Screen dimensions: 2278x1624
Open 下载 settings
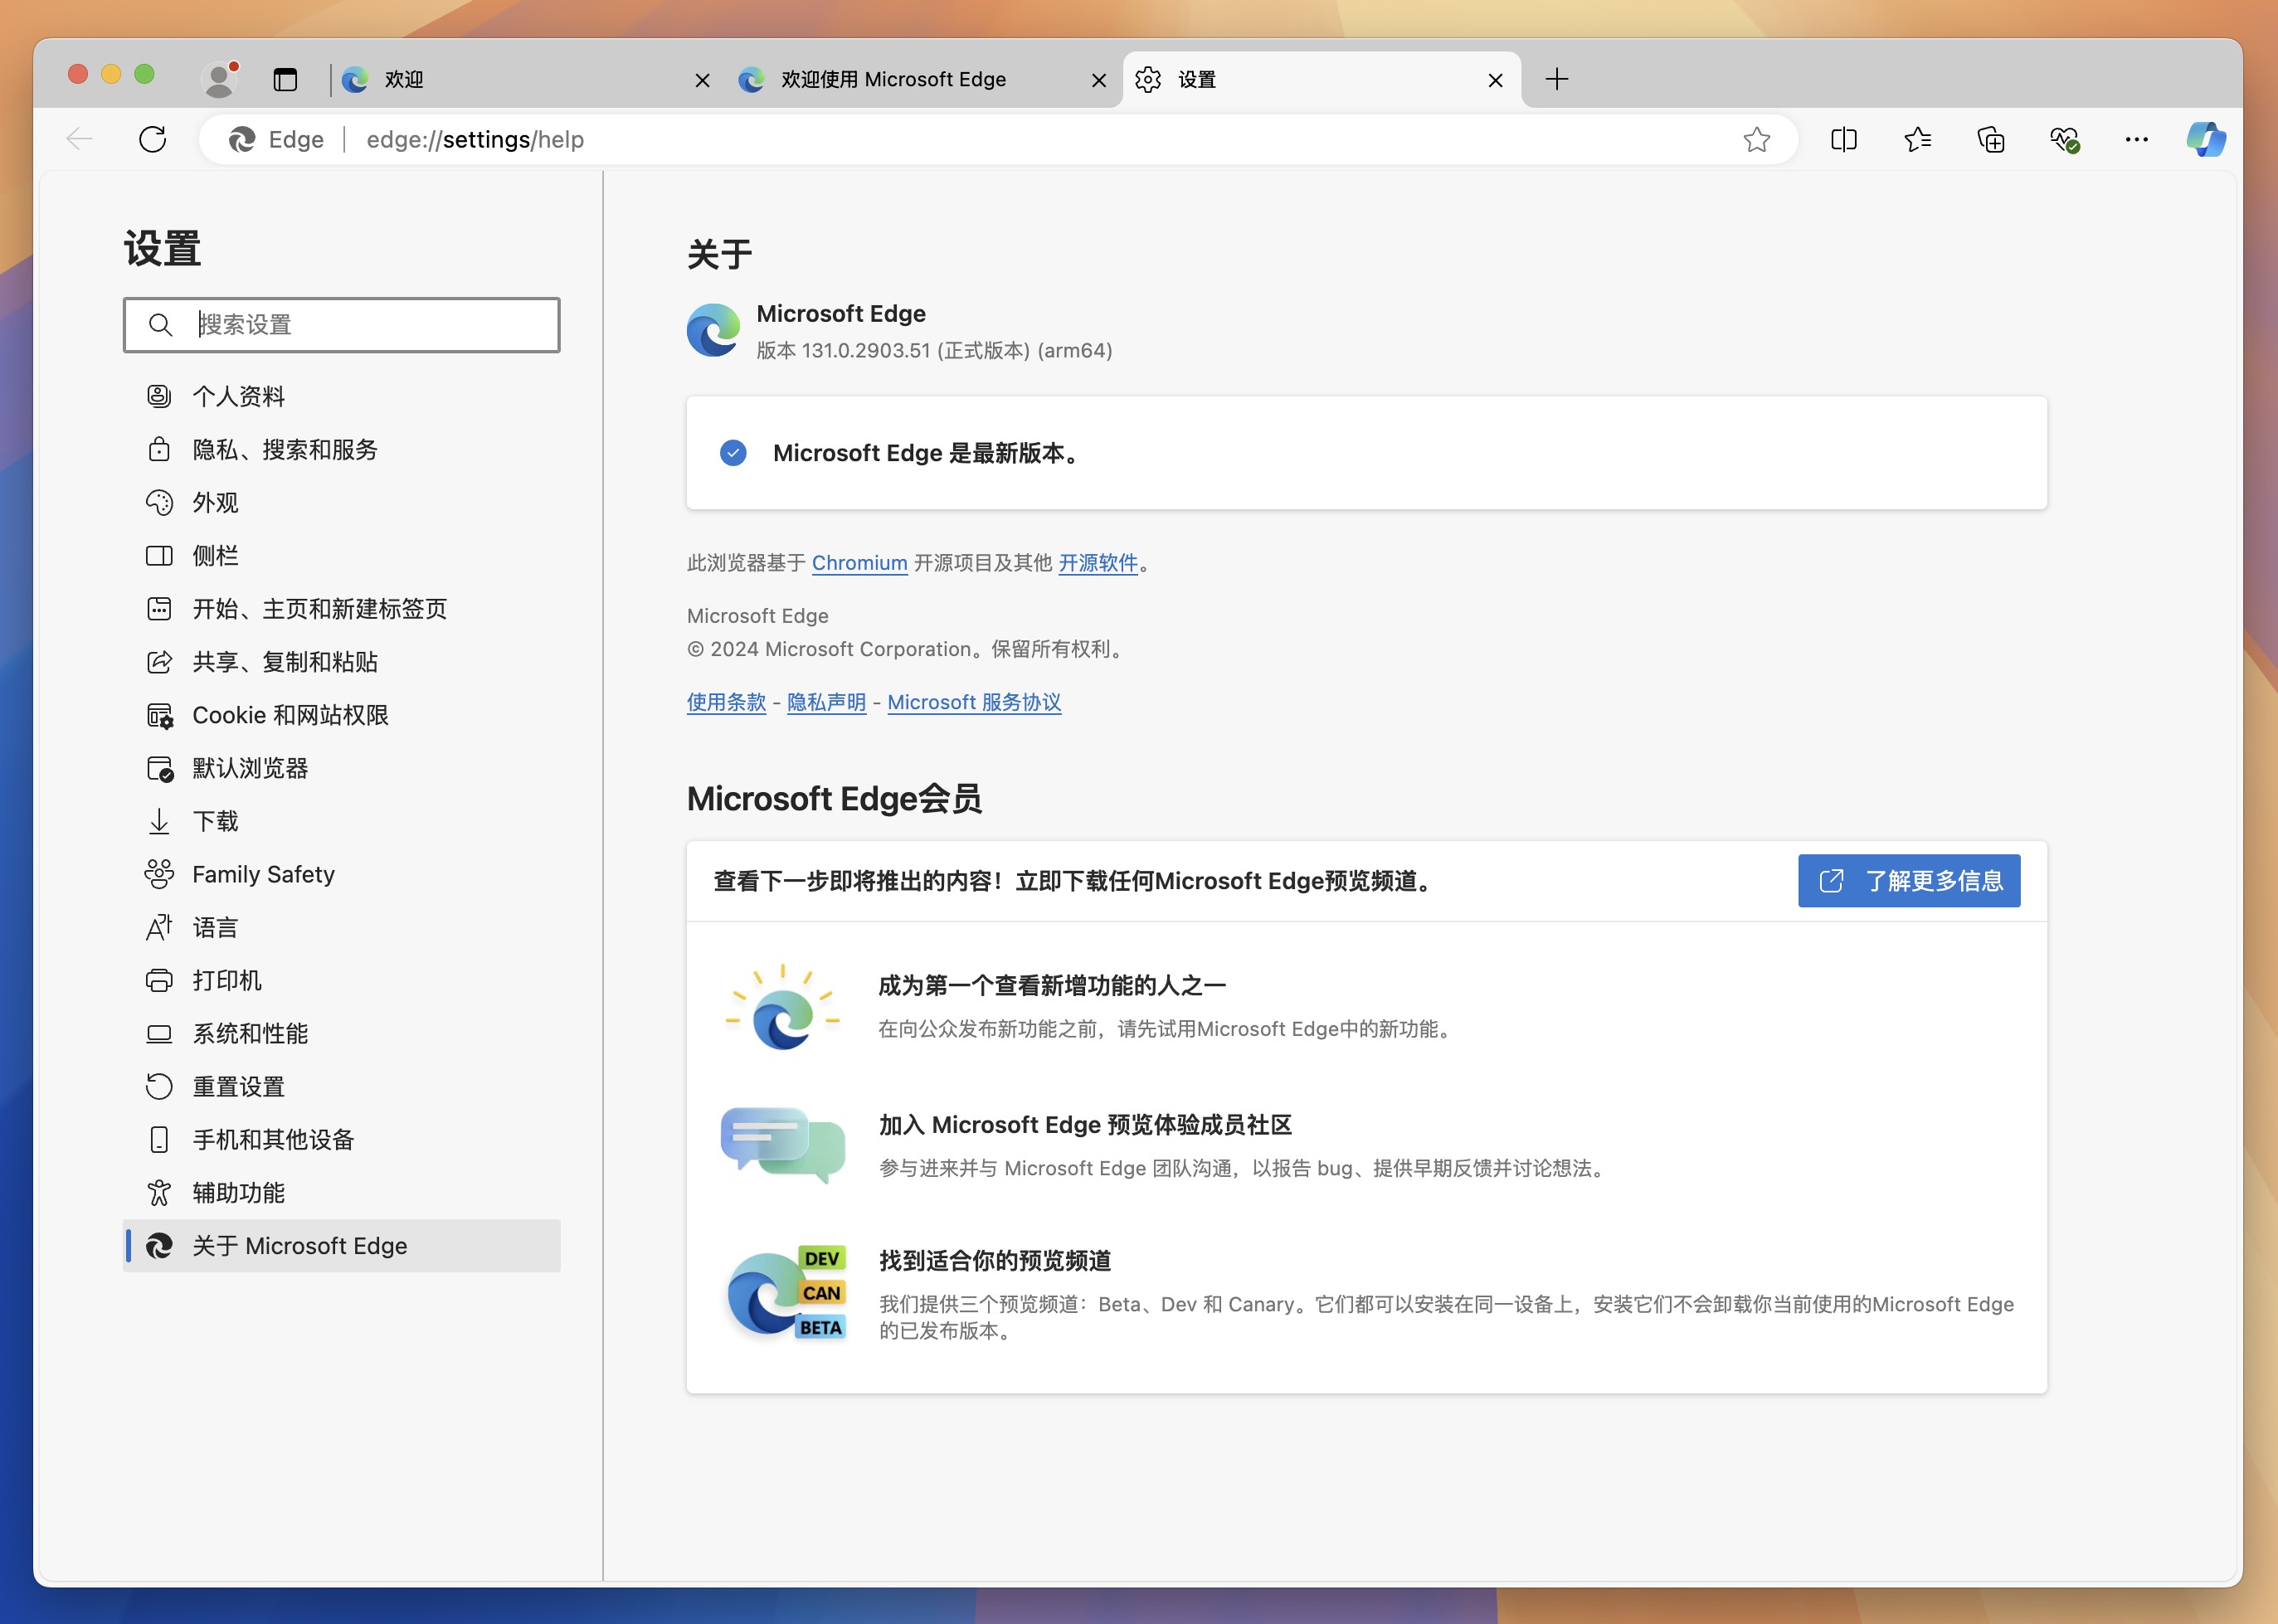coord(341,821)
